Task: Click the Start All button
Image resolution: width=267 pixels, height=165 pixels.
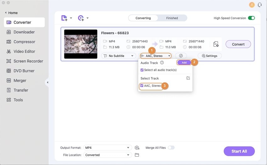Action: click(239, 151)
